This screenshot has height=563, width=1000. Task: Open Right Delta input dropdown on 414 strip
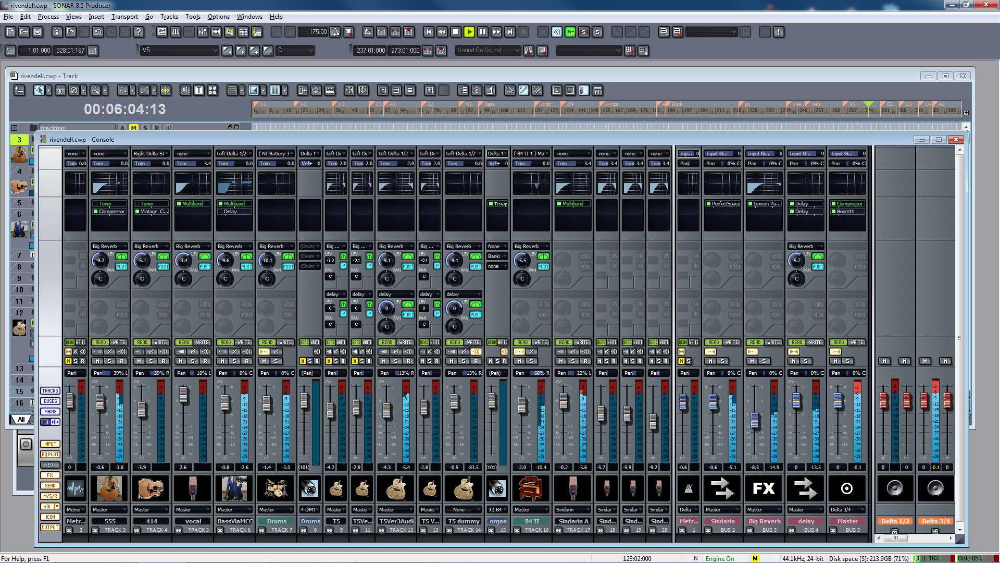[151, 154]
